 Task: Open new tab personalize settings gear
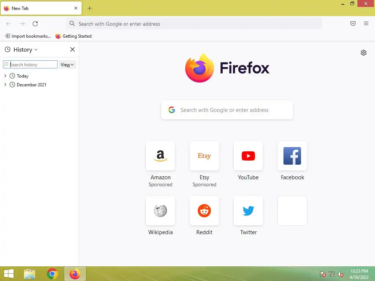coord(364,53)
